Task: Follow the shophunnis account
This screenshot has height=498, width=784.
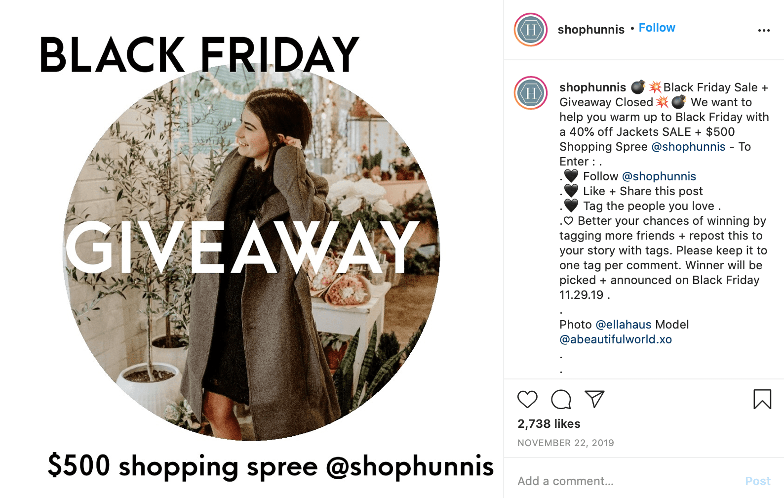Action: click(x=657, y=28)
